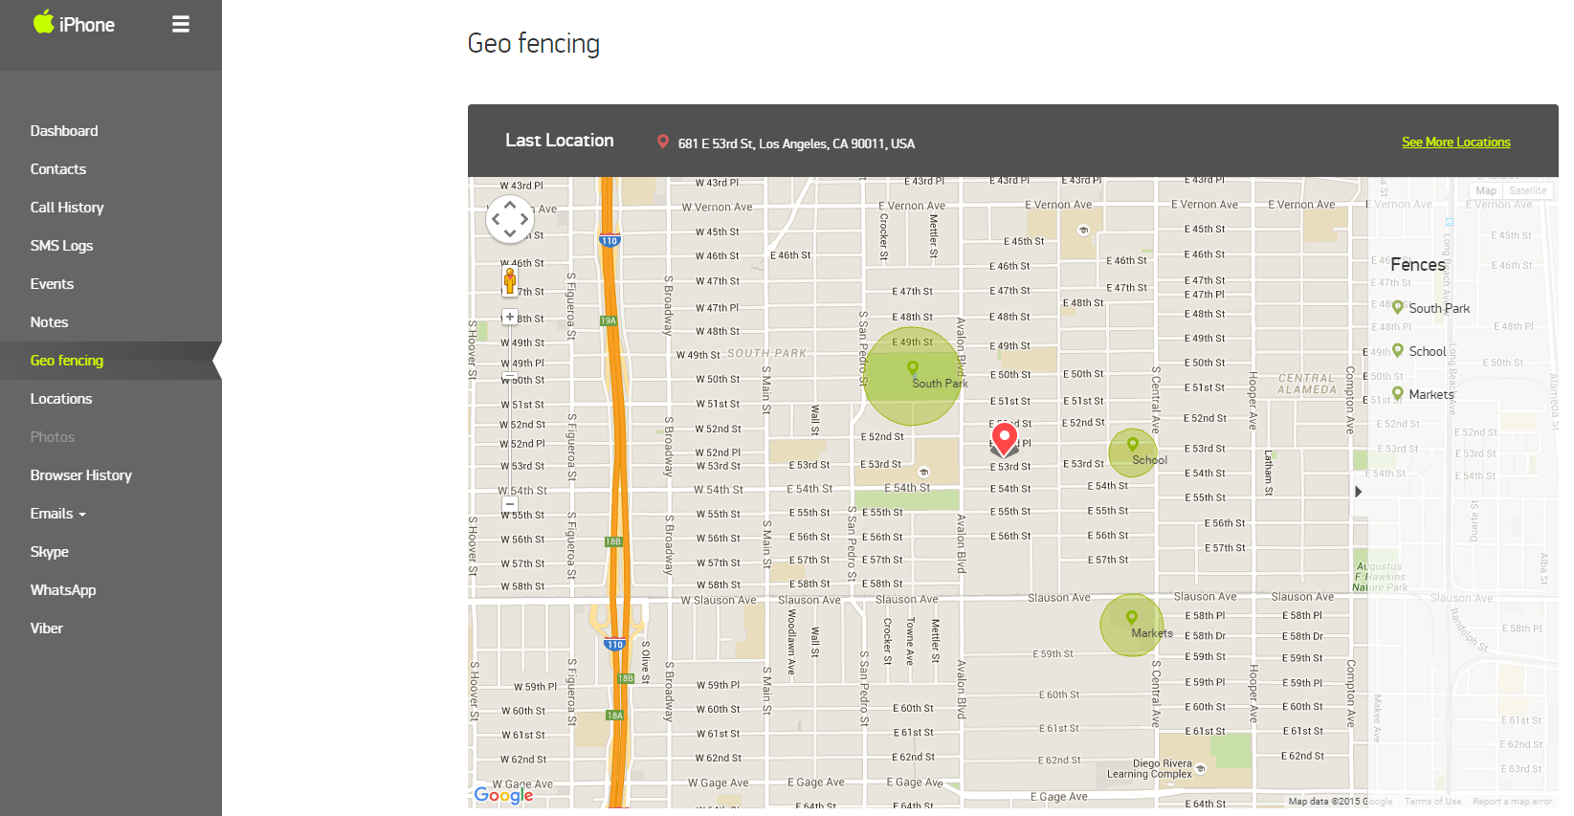The image size is (1574, 816).
Task: Open the Contacts page
Action: 58,169
